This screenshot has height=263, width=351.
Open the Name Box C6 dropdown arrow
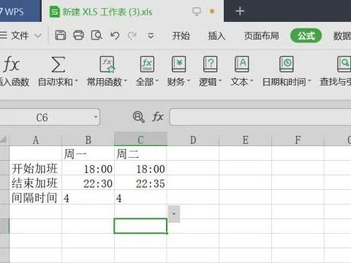point(96,117)
